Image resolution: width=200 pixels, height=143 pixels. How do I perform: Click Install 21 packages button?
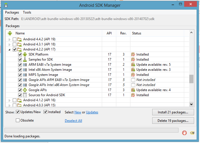[173, 112]
